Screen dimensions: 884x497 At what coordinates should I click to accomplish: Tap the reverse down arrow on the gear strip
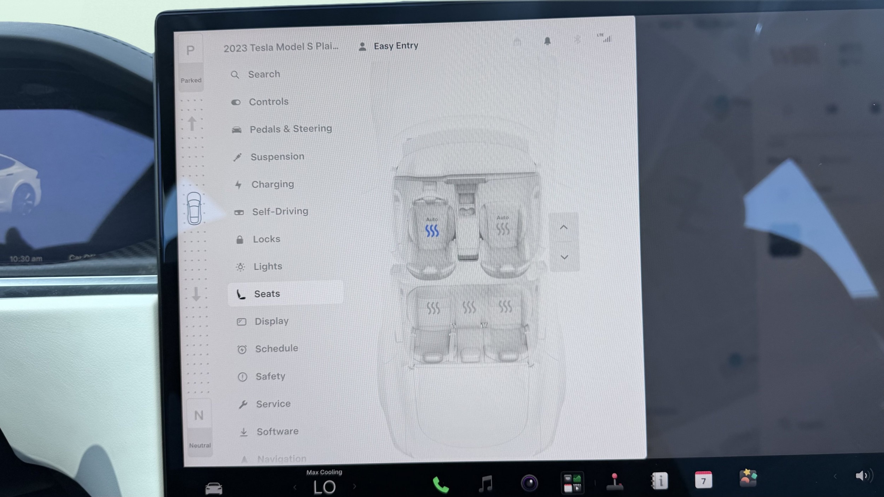point(196,294)
